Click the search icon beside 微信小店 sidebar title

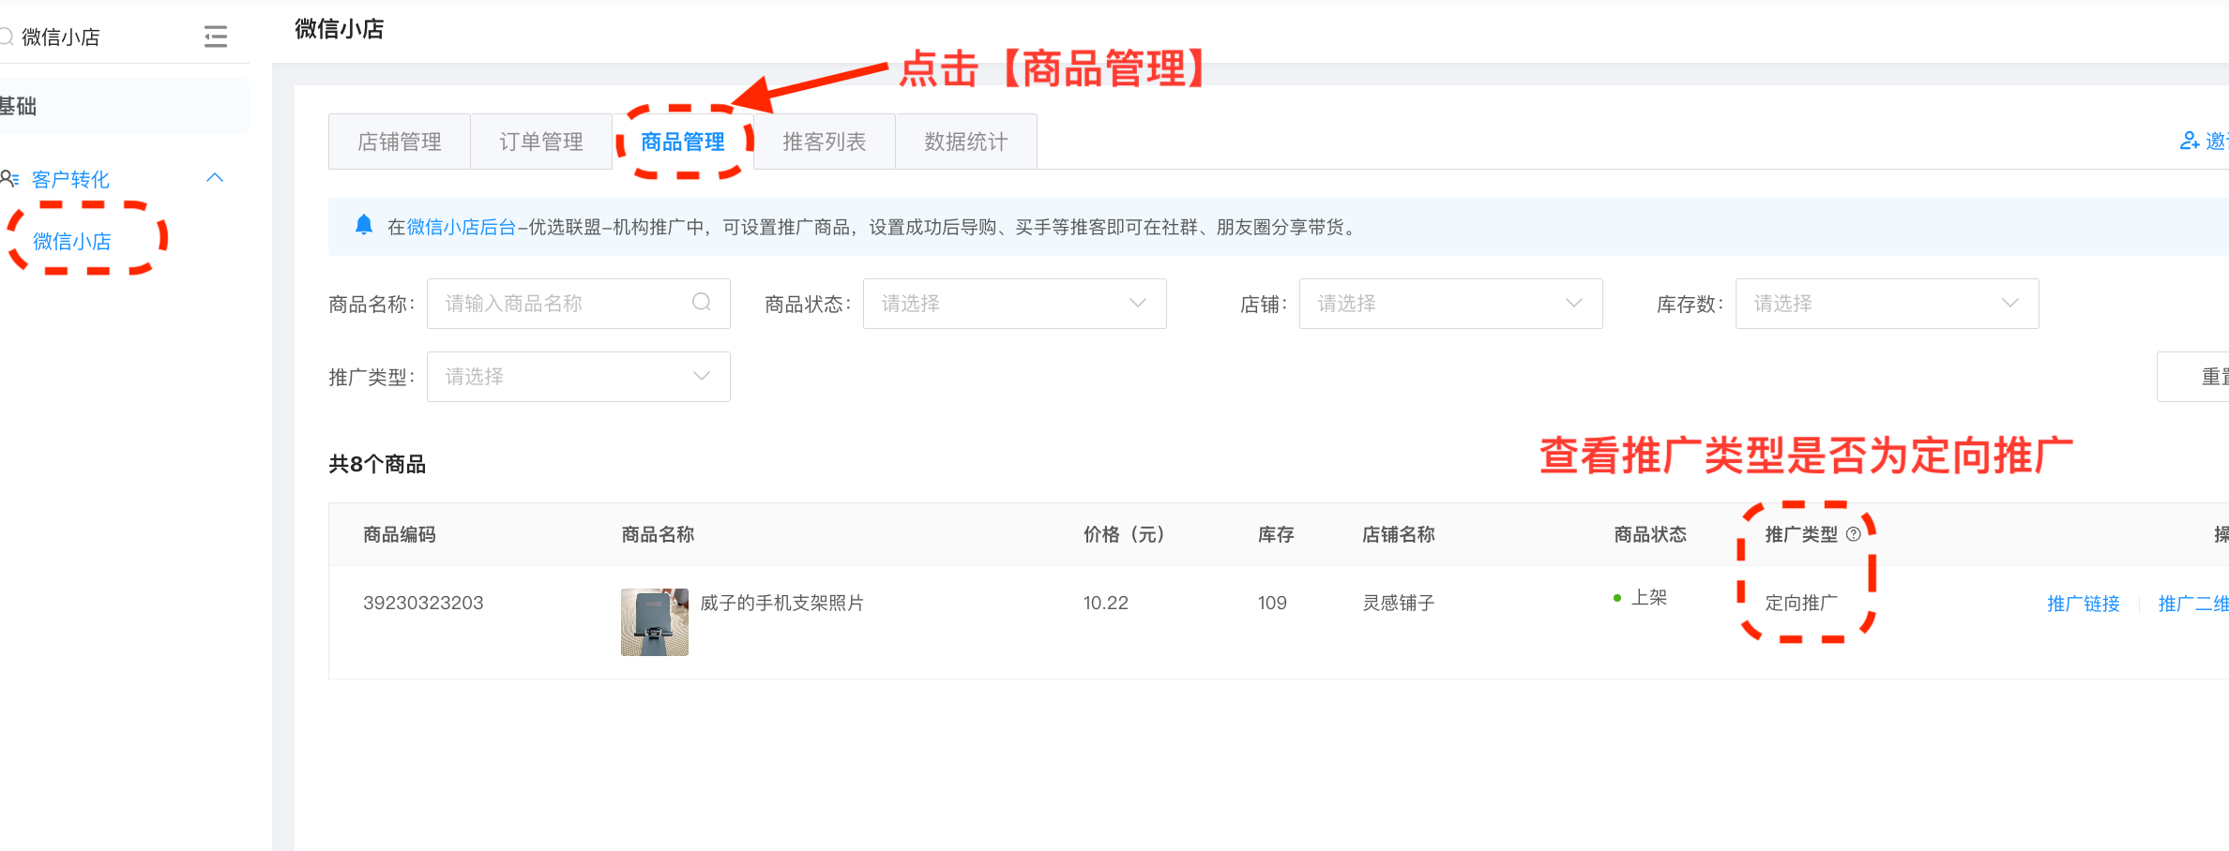(x=6, y=37)
